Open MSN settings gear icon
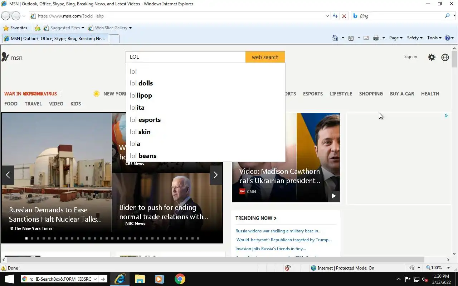 click(432, 57)
